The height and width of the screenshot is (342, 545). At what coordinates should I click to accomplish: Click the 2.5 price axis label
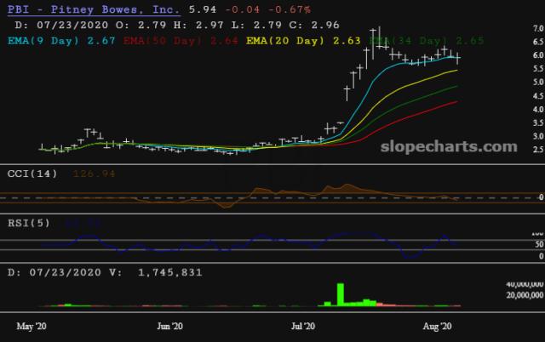513,150
